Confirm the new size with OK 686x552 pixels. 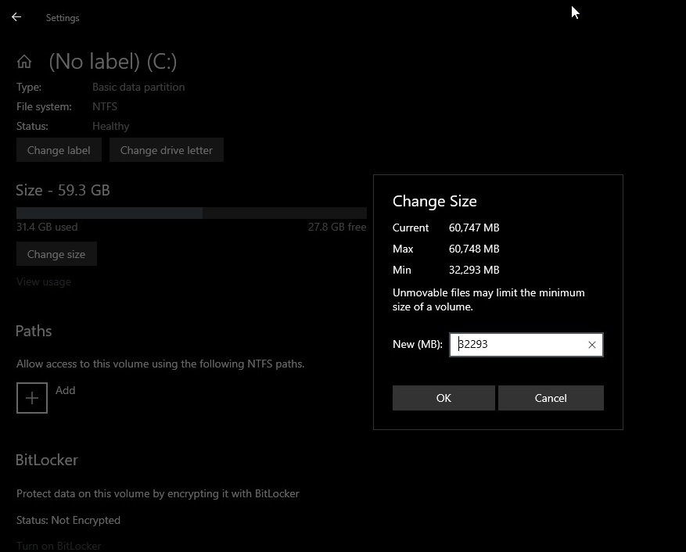click(444, 398)
